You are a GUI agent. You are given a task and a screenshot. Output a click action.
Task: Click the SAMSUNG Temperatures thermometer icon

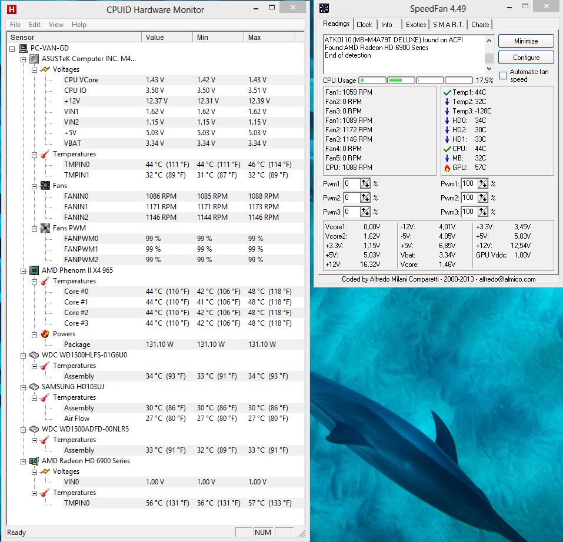(x=45, y=397)
